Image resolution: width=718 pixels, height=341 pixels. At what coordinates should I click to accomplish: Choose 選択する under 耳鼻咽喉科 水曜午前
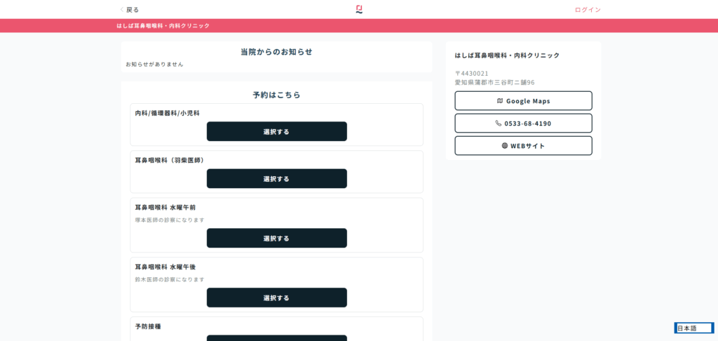(x=276, y=239)
